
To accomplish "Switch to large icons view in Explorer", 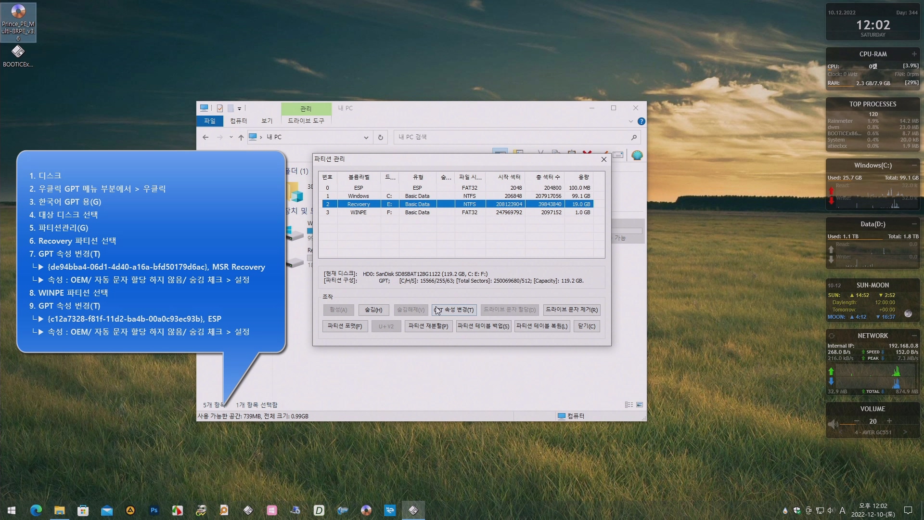I will 640,405.
